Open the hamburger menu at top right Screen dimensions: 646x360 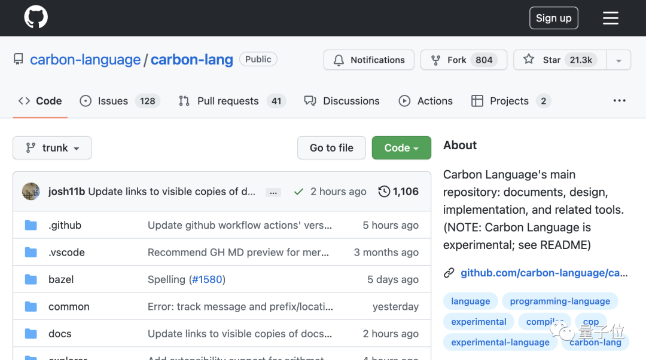point(611,17)
